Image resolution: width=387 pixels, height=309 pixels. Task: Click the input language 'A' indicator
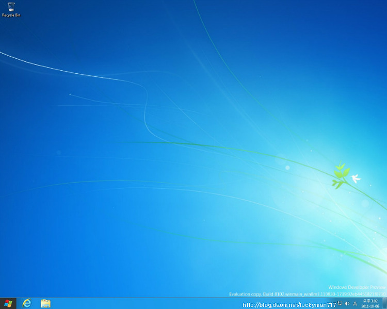click(x=355, y=303)
